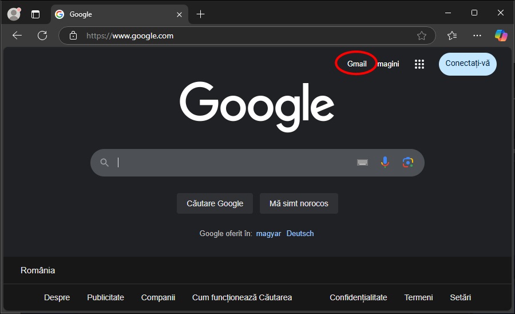Go back to the previous page

[17, 36]
